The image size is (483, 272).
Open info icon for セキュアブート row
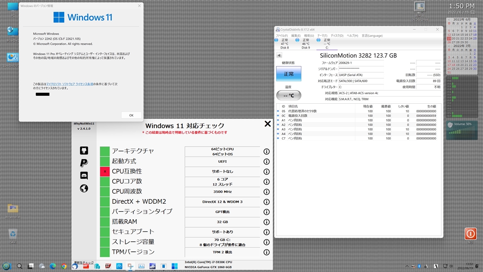click(x=266, y=232)
